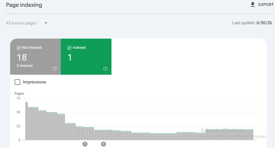Click the Indexed count 1

point(70,58)
